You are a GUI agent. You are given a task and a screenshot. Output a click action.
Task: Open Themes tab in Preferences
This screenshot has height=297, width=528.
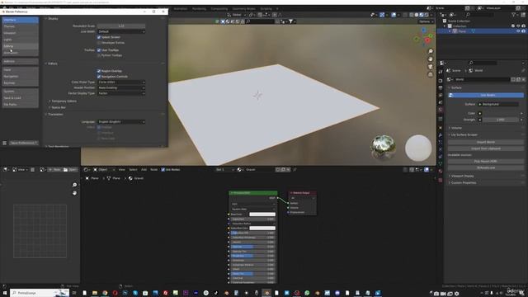click(x=20, y=26)
